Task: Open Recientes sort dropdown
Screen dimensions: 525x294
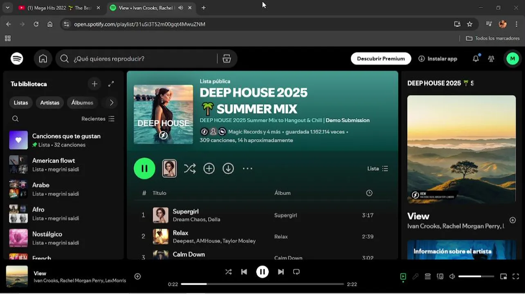Action: [x=98, y=119]
